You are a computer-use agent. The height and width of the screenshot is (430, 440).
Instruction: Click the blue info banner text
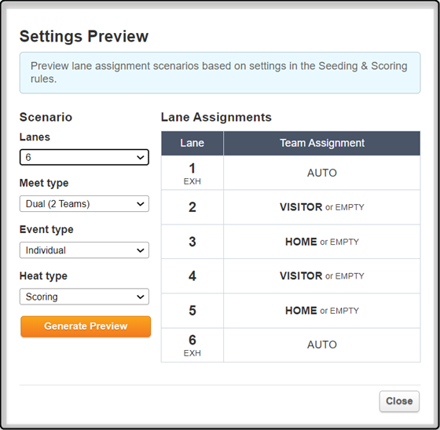point(219,72)
